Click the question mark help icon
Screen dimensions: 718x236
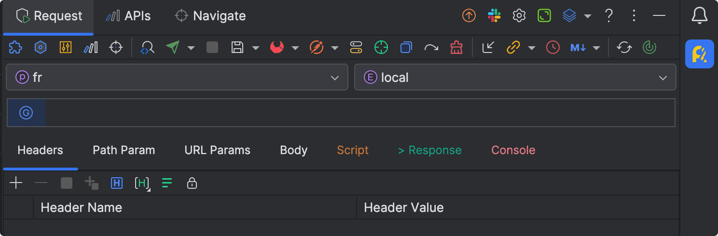click(x=609, y=16)
